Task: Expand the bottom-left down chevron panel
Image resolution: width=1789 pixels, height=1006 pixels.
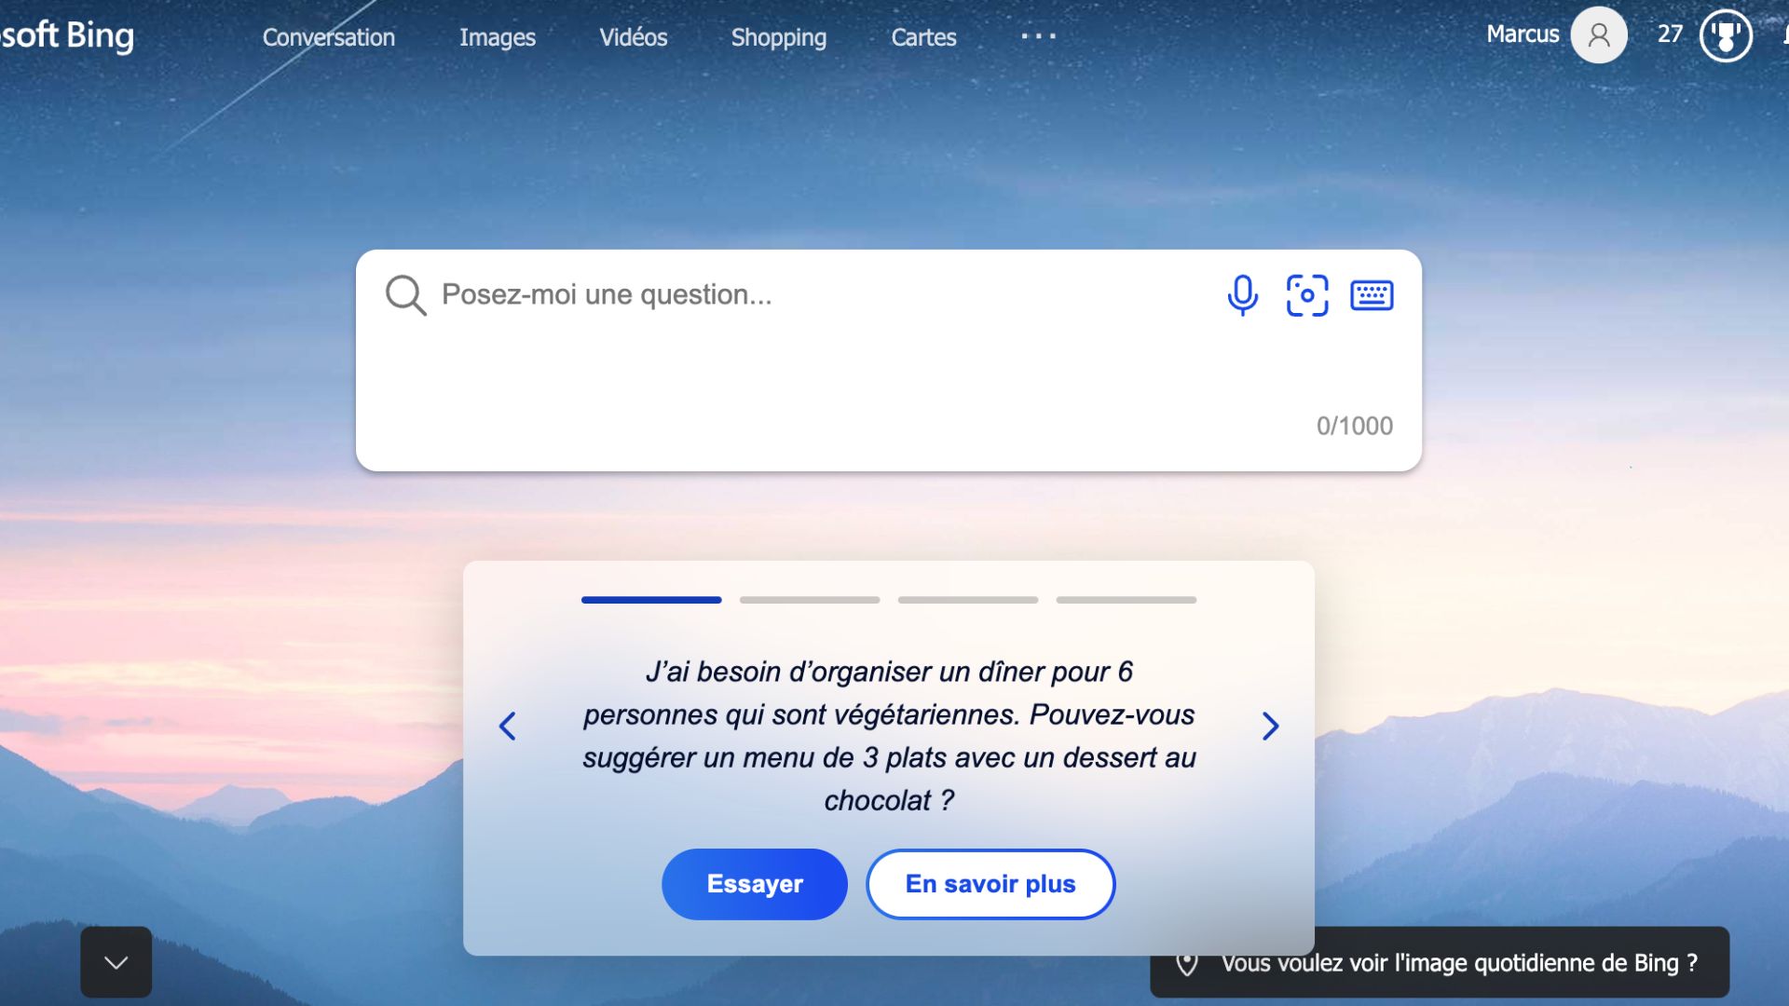Action: tap(116, 962)
